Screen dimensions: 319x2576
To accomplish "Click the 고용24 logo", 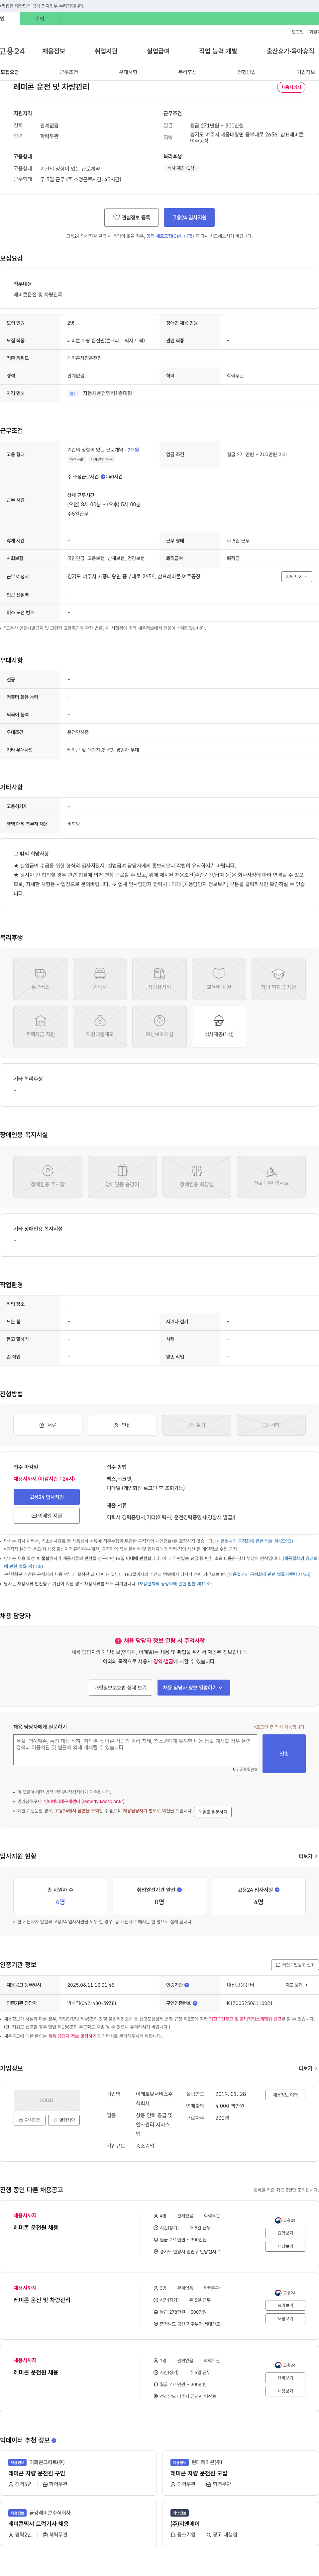I will coord(12,51).
